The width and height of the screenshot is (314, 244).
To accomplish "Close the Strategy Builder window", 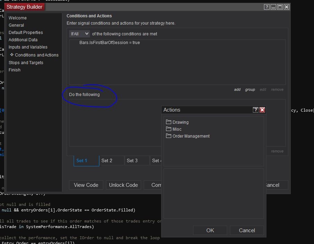I will click(x=287, y=7).
